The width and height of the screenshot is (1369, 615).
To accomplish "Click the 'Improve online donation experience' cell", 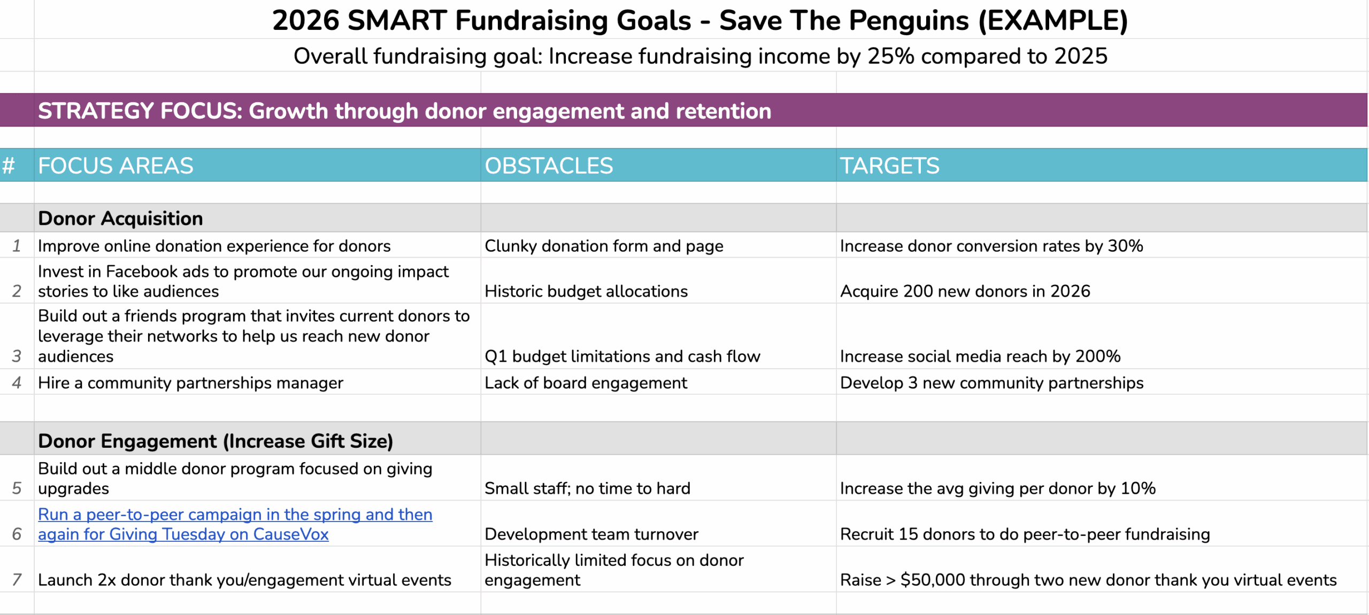I will (214, 246).
